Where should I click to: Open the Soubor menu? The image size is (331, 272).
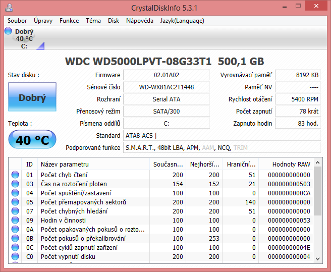17,21
